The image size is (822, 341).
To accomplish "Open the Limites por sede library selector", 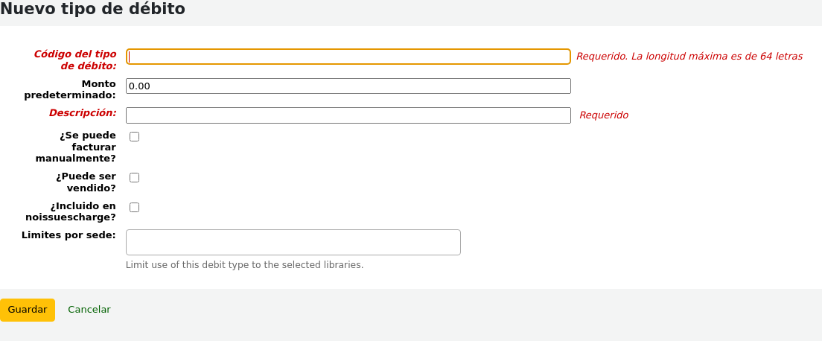I will point(293,242).
